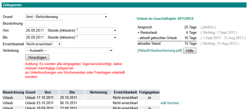The image size is (250, 109).
Task: Open the AblaufUrlaubserfassung.pdf link
Action: click(x=160, y=51)
